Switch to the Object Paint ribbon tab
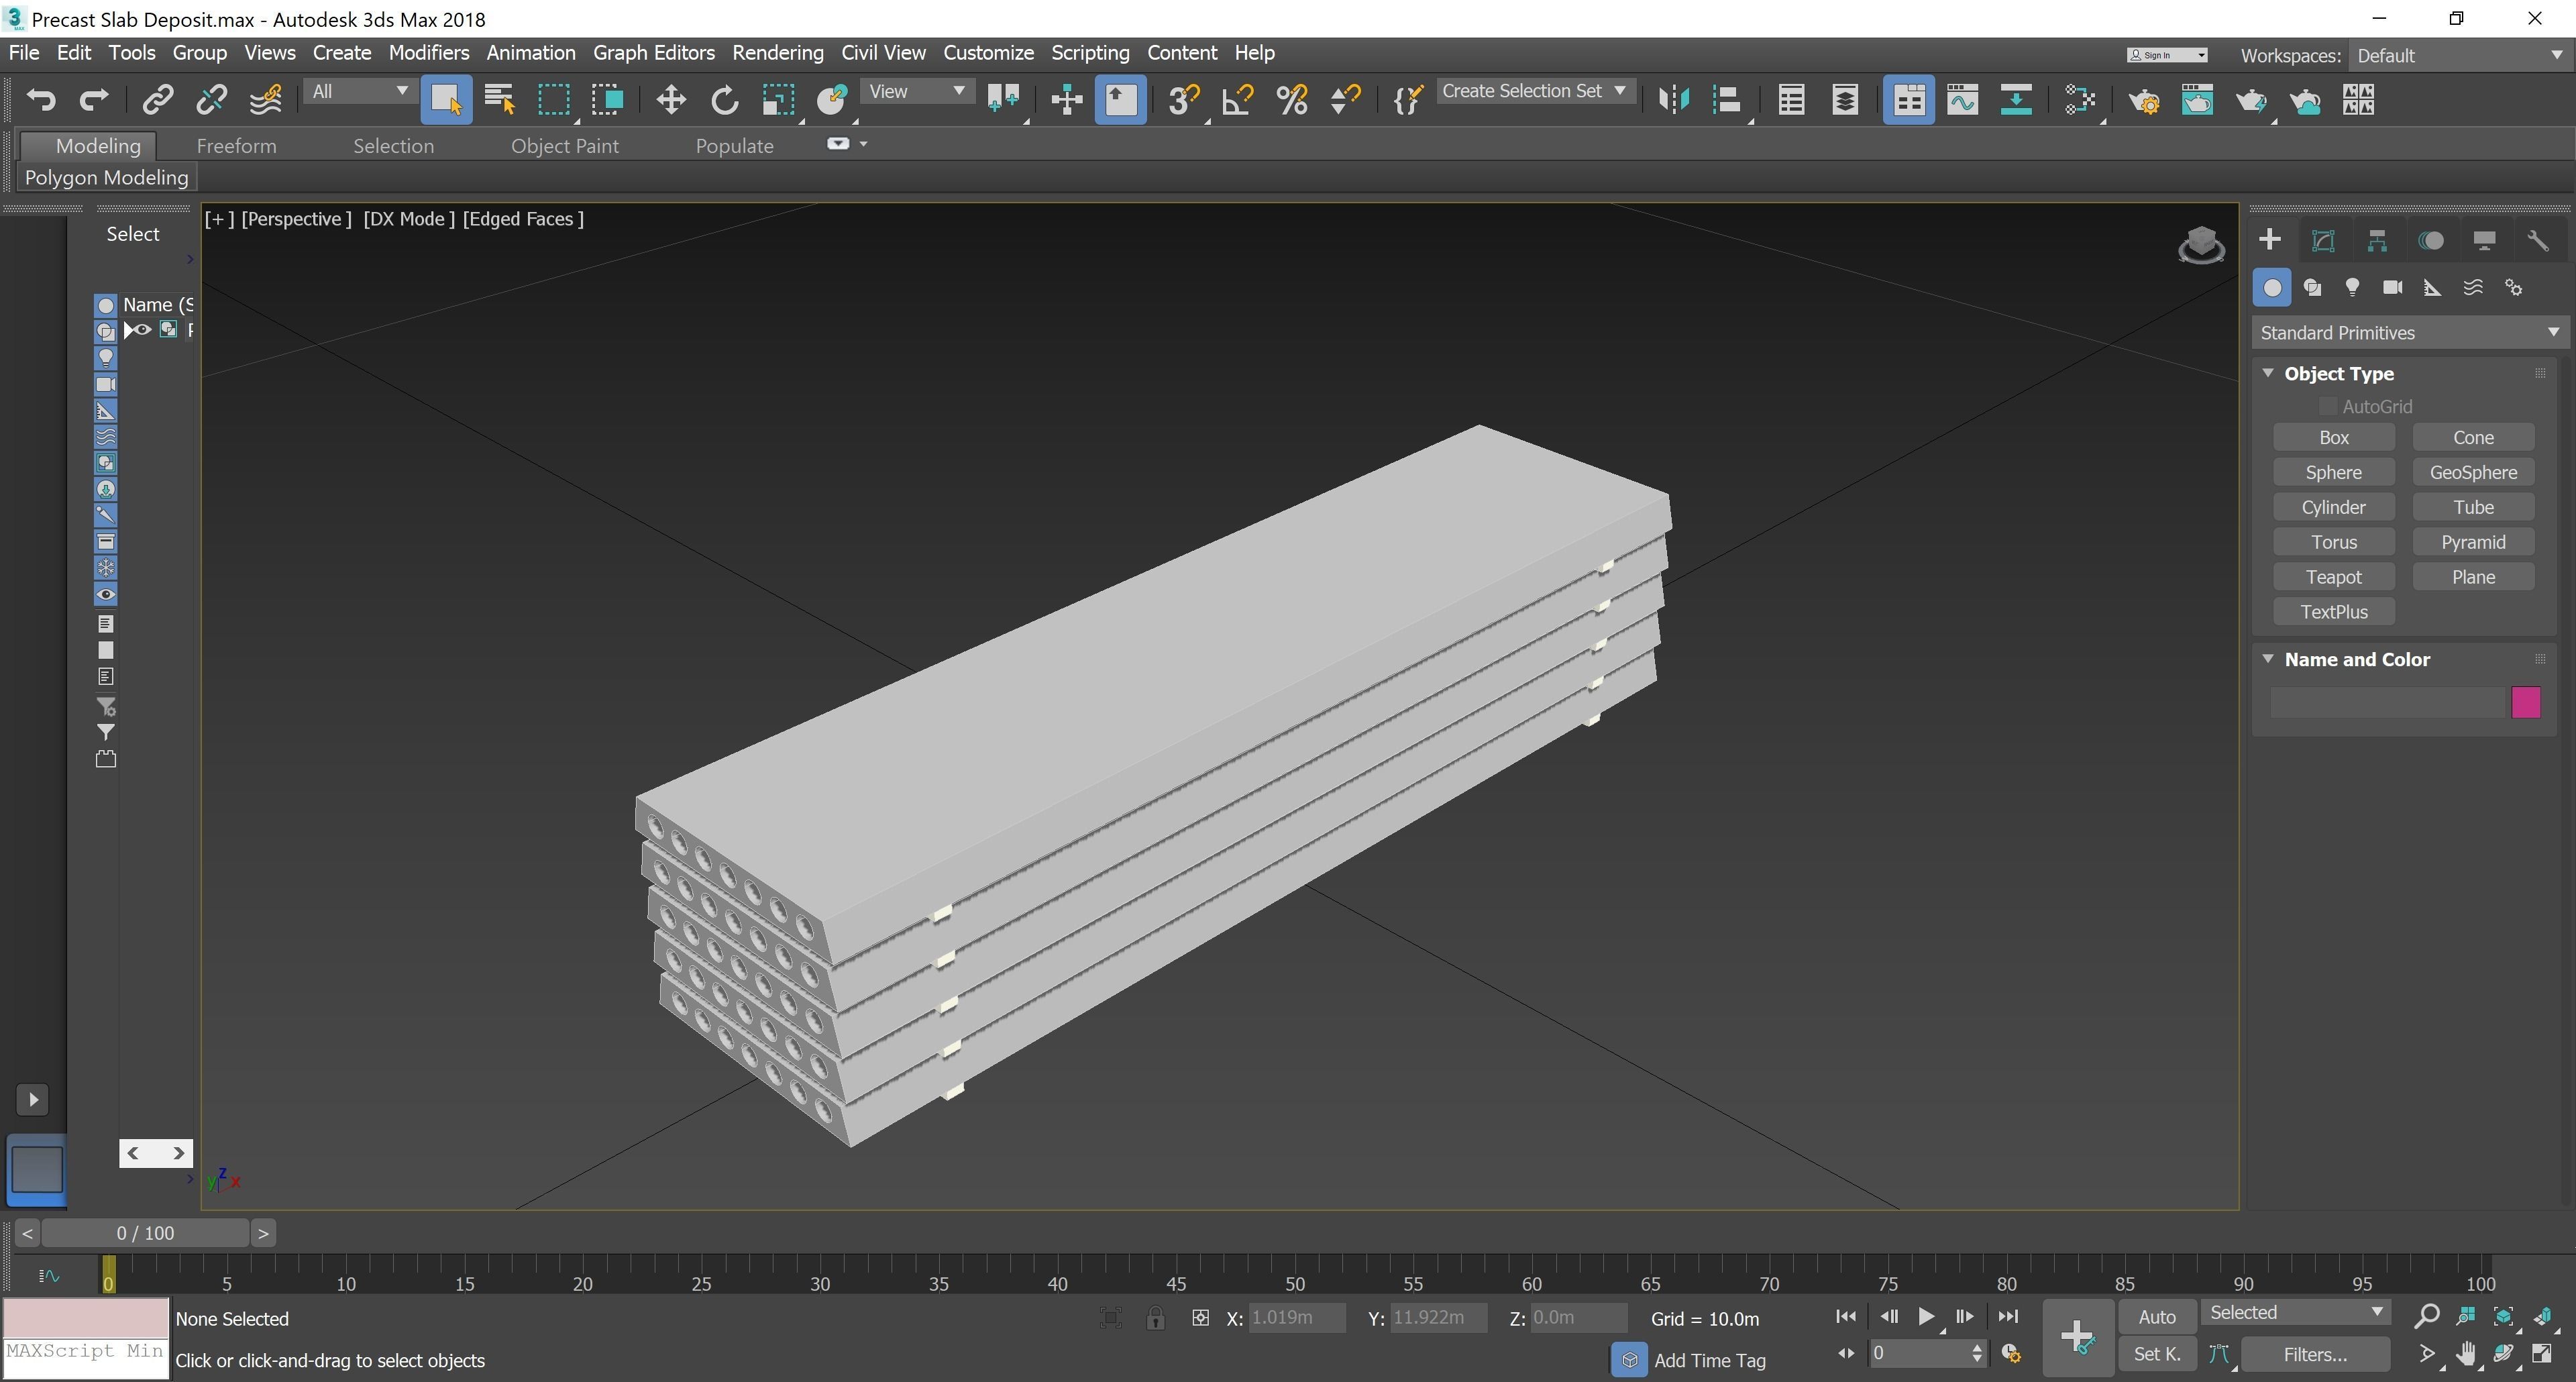Image resolution: width=2576 pixels, height=1382 pixels. click(565, 146)
